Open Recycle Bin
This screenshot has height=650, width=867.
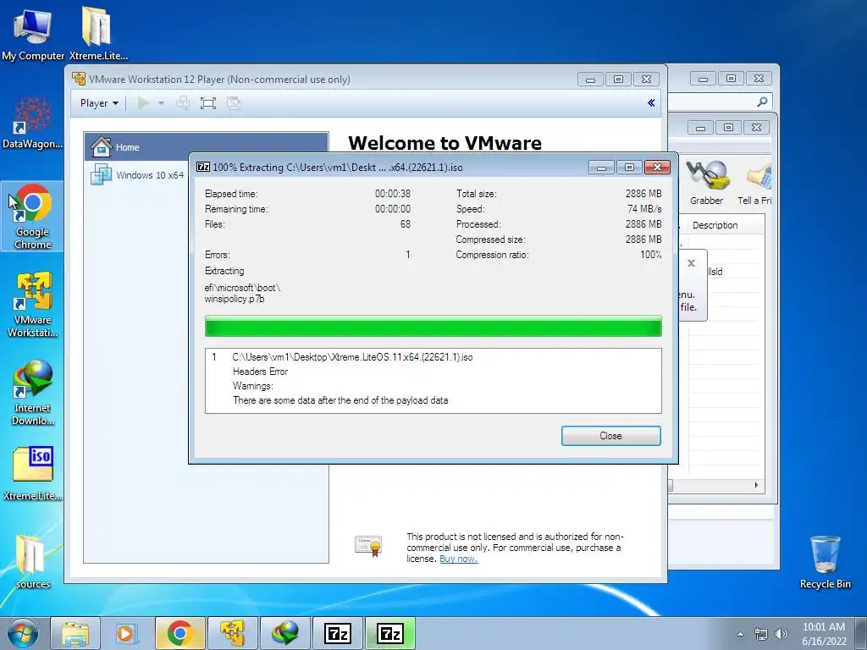[825, 562]
